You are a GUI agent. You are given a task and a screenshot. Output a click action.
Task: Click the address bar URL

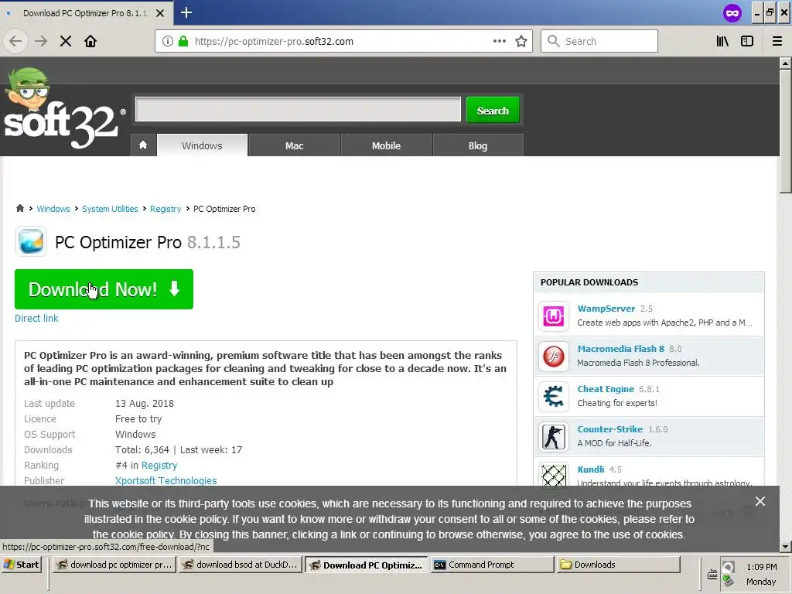(274, 41)
